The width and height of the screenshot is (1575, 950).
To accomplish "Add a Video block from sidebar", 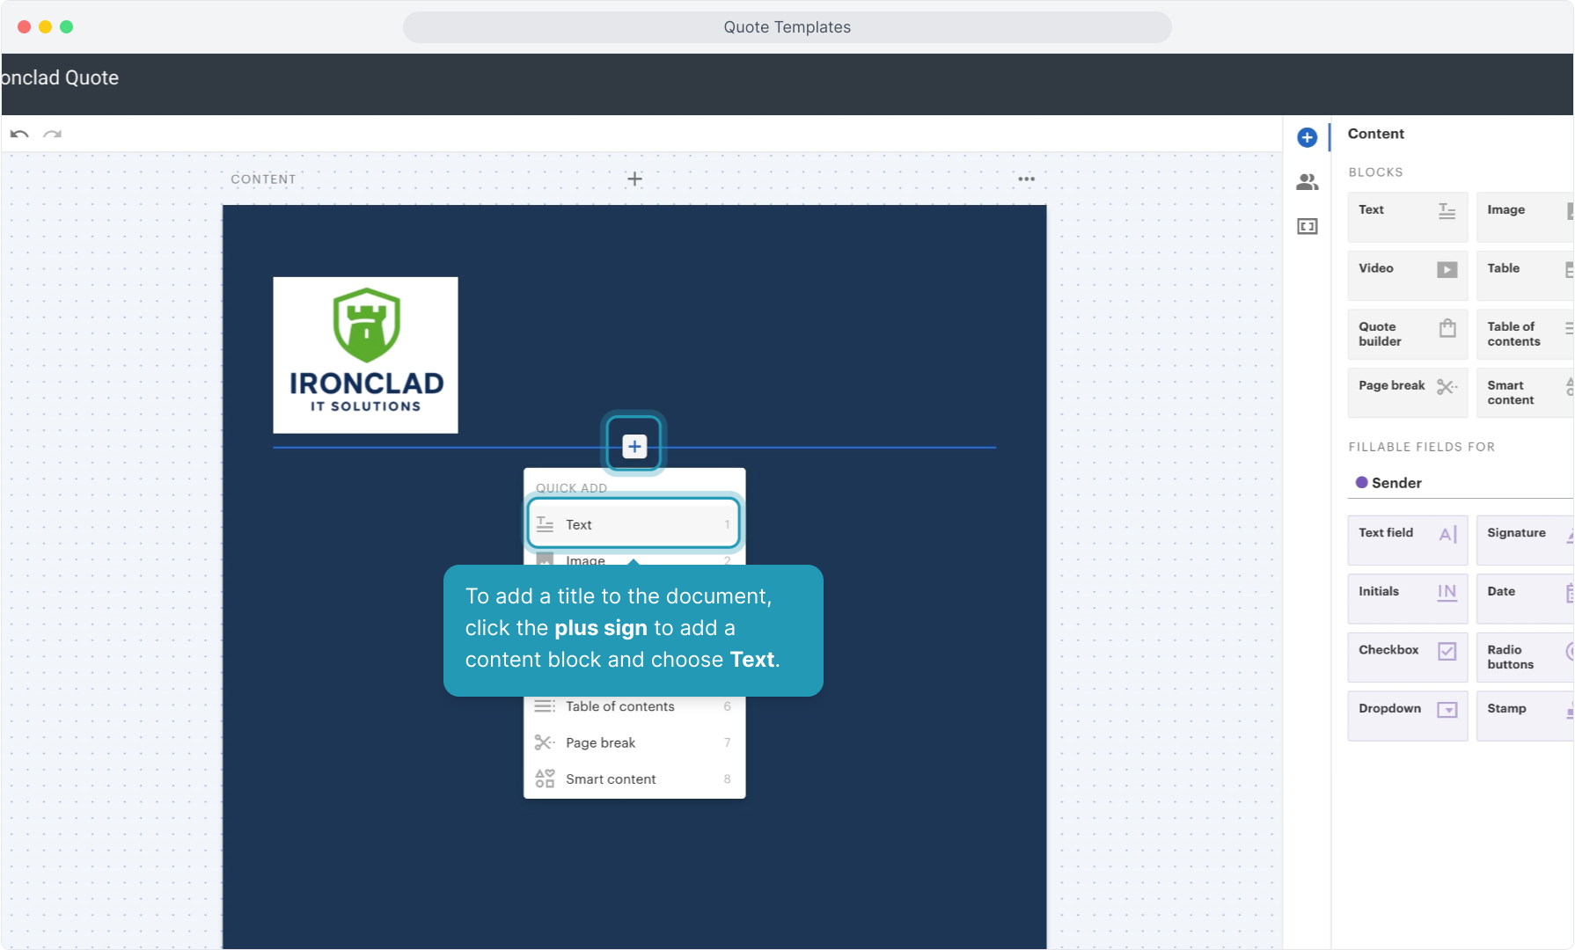I will point(1407,275).
